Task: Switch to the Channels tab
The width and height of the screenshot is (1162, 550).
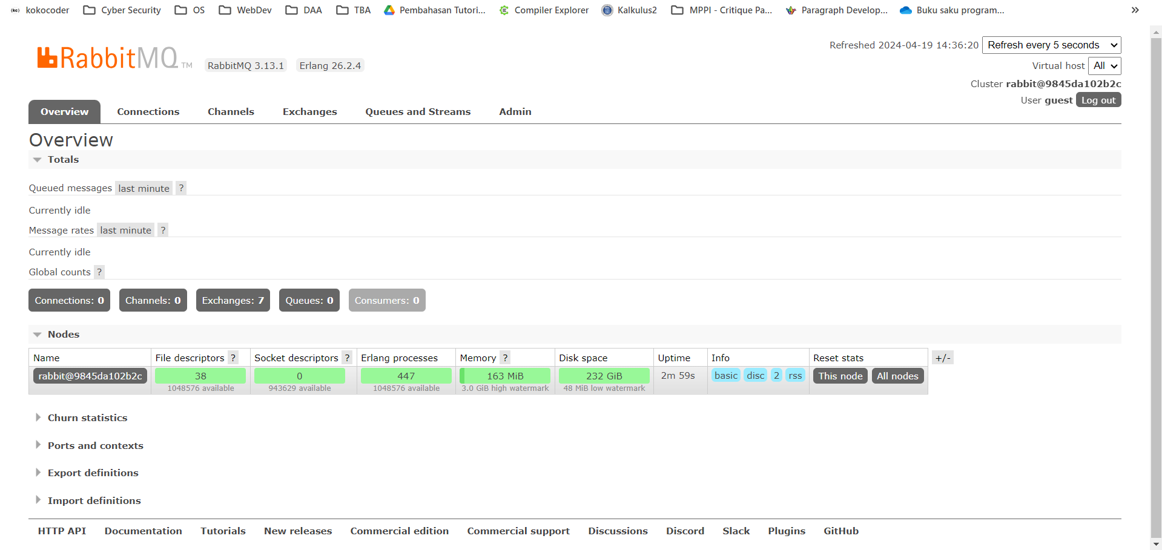Action: tap(231, 112)
